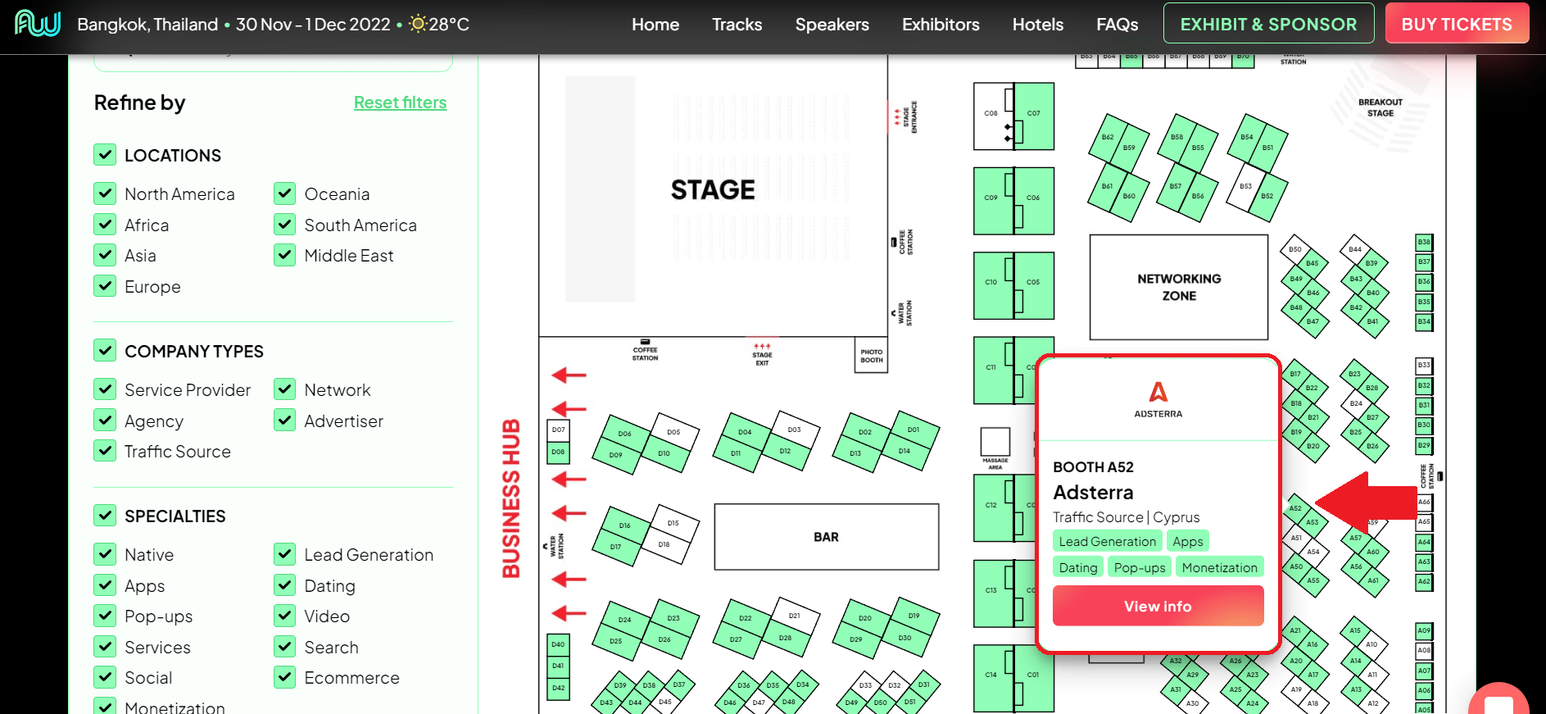Click the sun weather icon in header
This screenshot has width=1546, height=714.
(418, 24)
